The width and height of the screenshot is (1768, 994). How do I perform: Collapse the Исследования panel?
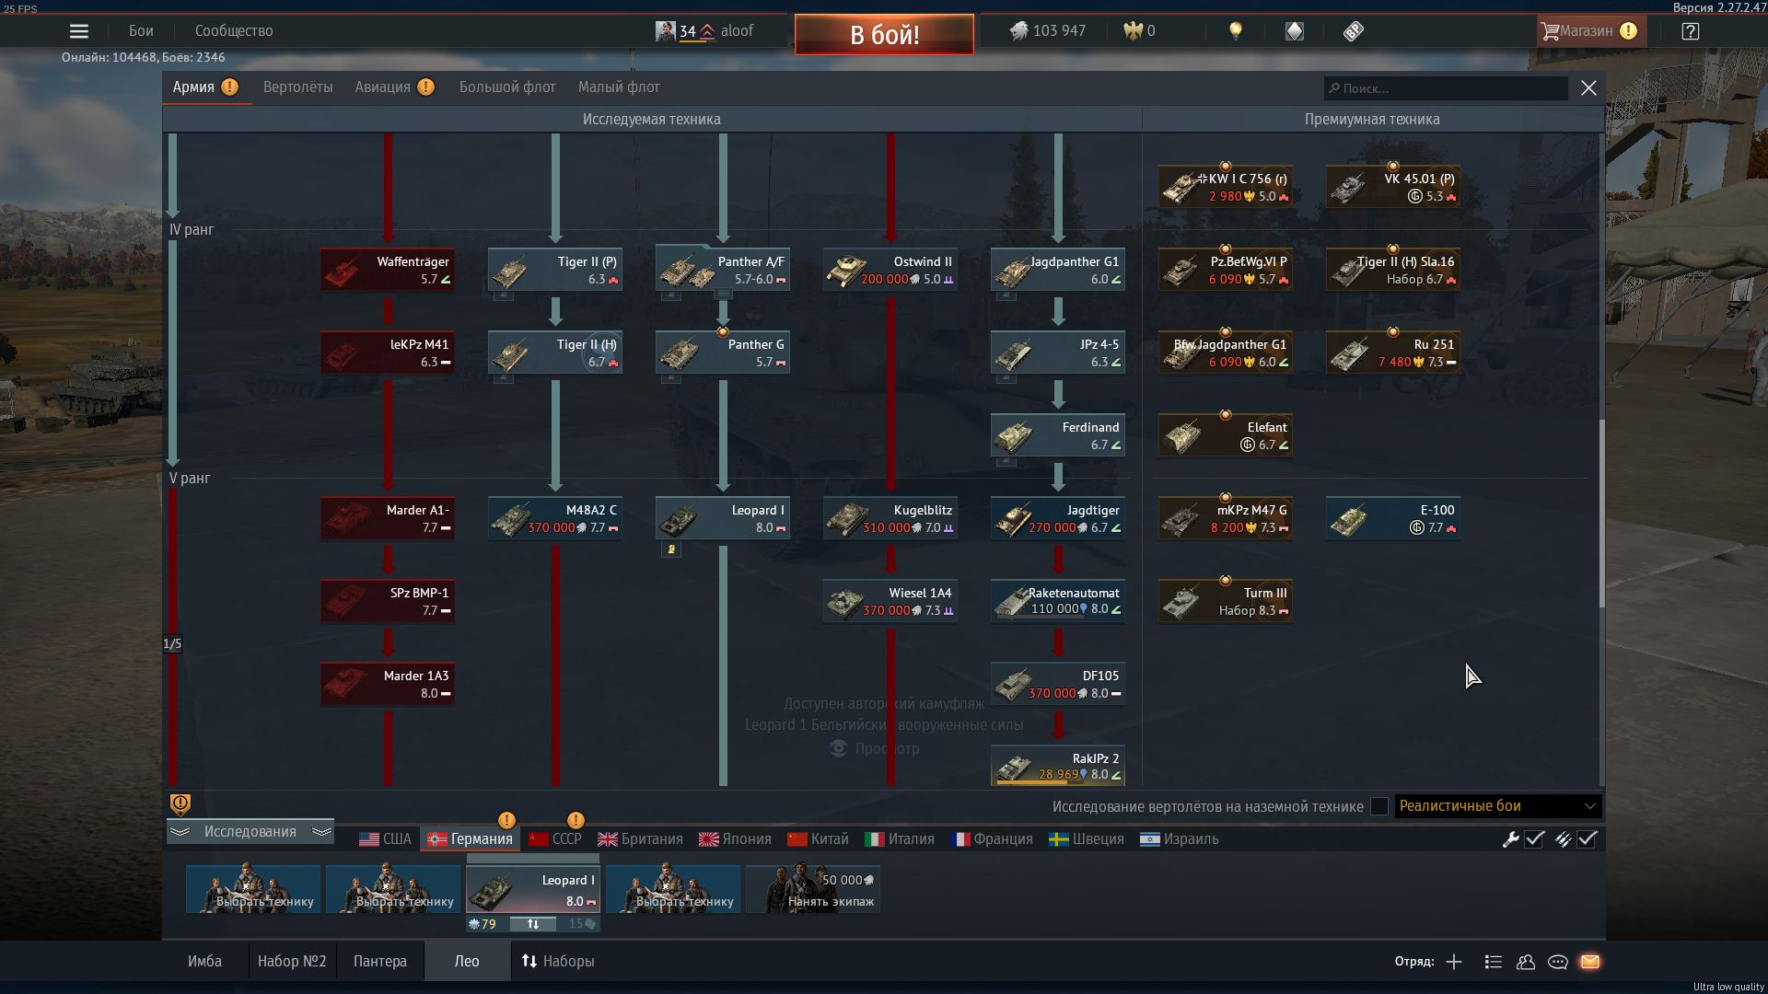click(x=250, y=832)
